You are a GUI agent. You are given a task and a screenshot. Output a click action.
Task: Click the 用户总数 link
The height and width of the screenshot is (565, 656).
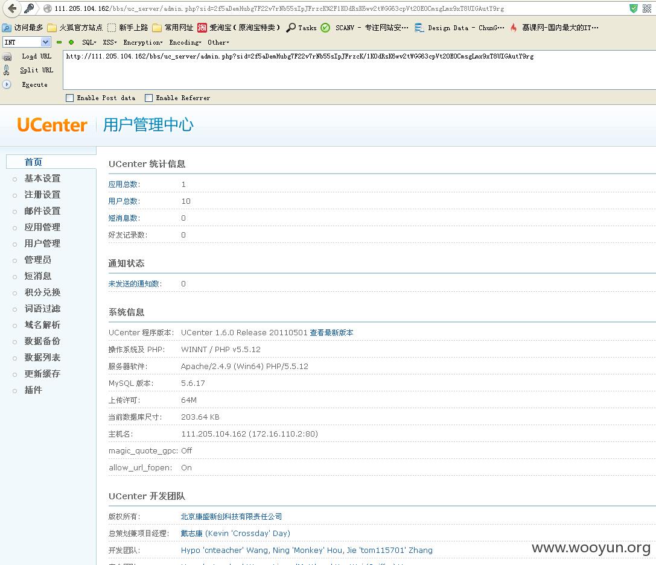(x=123, y=201)
